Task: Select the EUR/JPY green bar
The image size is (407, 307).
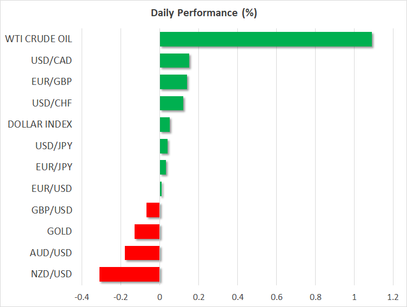Action: (x=163, y=168)
